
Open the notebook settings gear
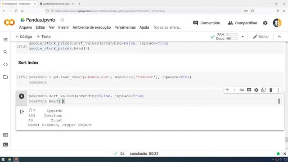(265, 23)
